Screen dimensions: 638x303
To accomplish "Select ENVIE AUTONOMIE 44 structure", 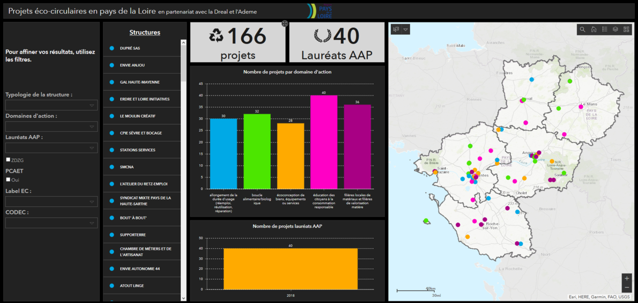I will (x=142, y=269).
